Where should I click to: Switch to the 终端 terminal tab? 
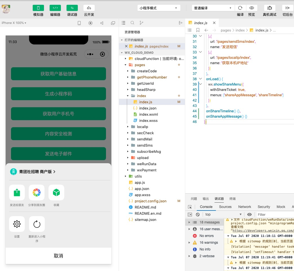[x=233, y=199]
